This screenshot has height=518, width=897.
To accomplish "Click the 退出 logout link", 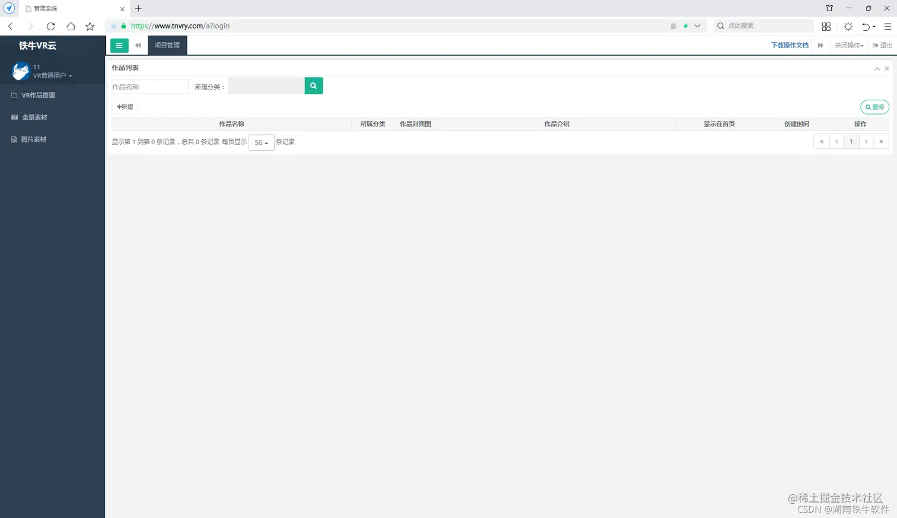I will pos(882,45).
